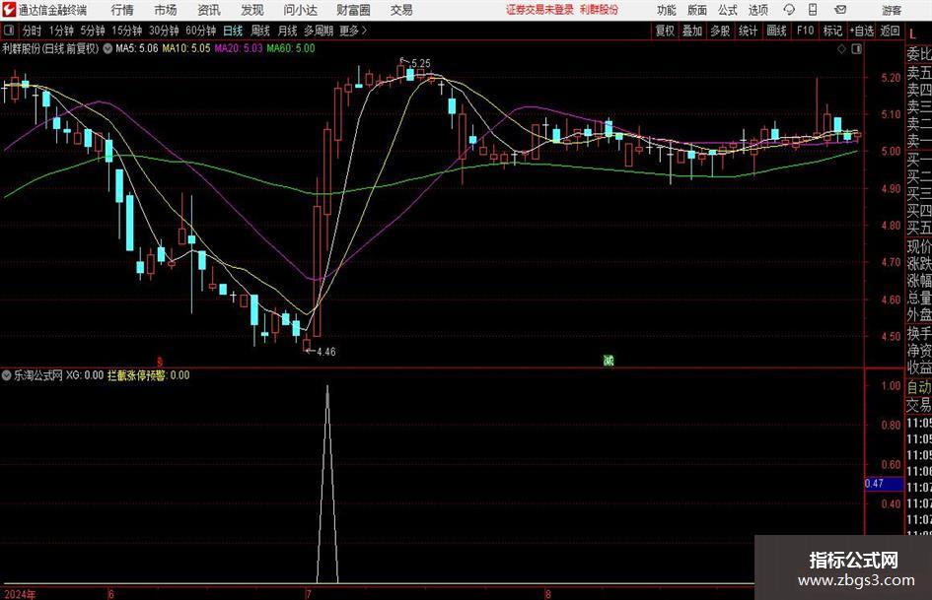Click the 证券交易未登录 login link
Screen dimensions: 932x600
539,10
